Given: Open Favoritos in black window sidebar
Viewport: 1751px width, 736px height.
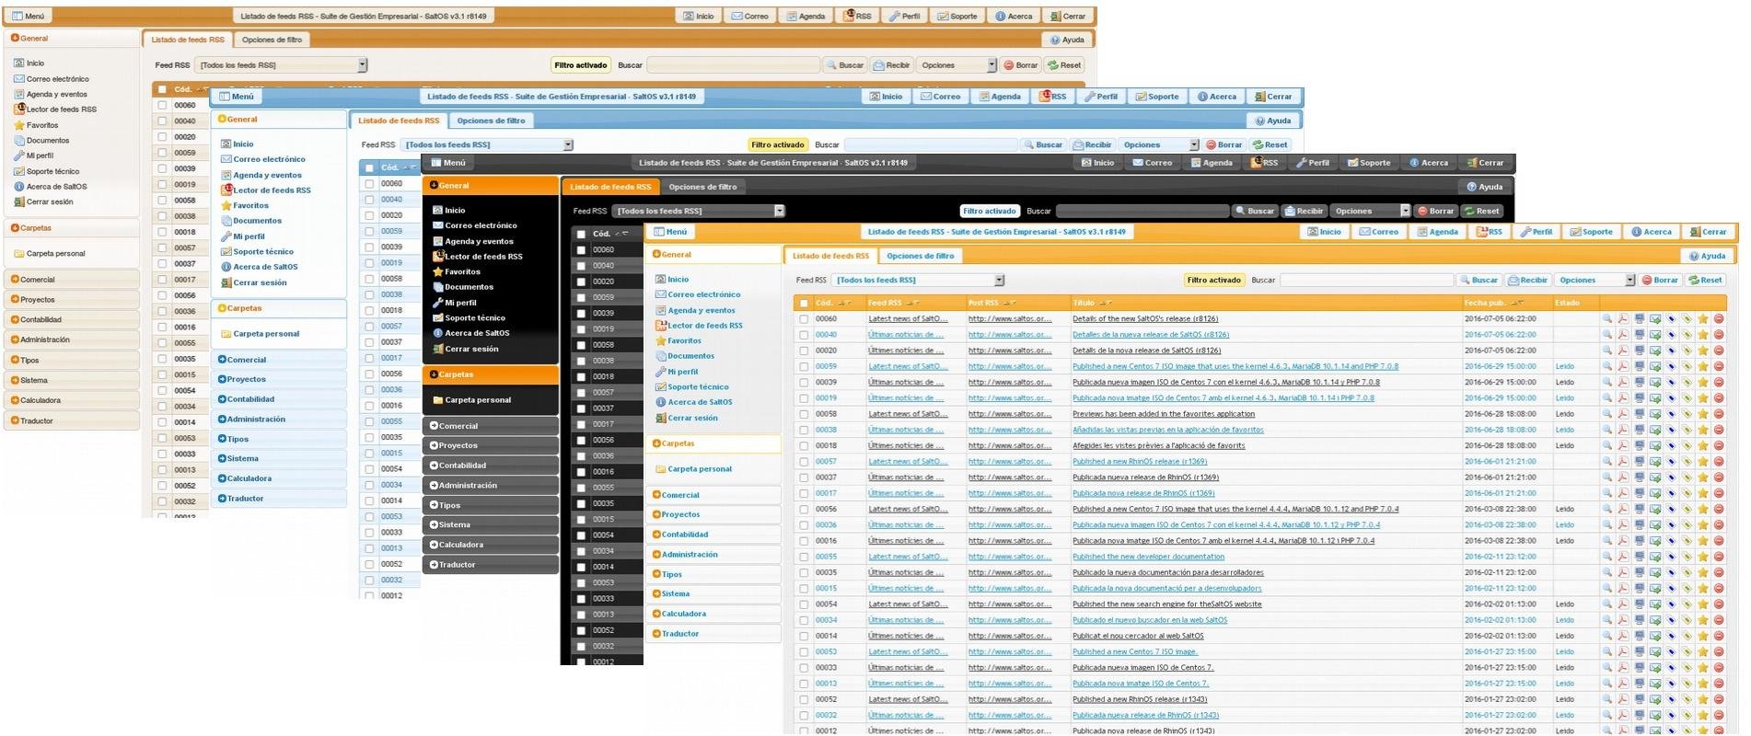Looking at the screenshot, I should point(462,271).
